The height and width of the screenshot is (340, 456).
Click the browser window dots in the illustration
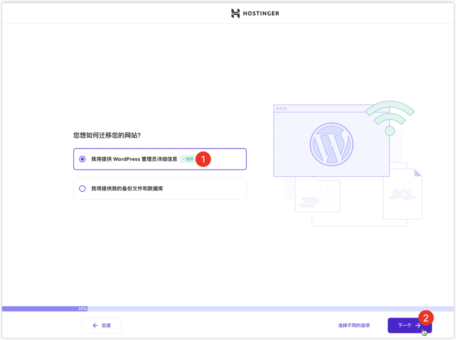(281, 108)
